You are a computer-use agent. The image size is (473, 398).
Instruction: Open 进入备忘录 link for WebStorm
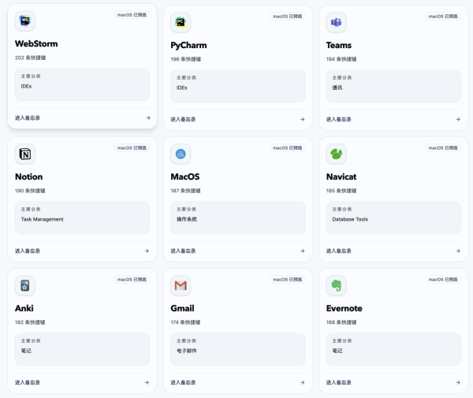point(28,118)
